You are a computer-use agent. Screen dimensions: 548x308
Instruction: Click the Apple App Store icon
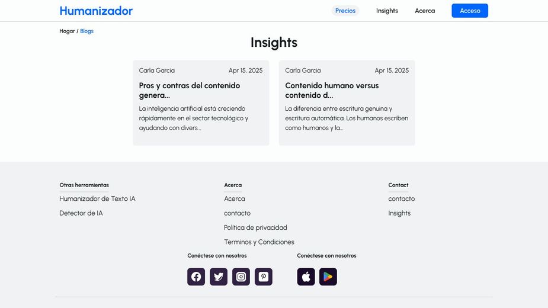[306, 277]
